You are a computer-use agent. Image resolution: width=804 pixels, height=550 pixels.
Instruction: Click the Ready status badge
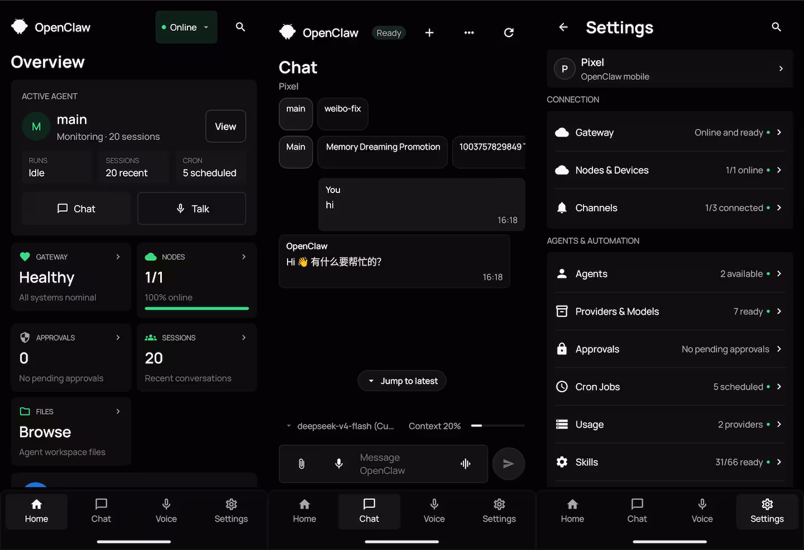pyautogui.click(x=389, y=33)
